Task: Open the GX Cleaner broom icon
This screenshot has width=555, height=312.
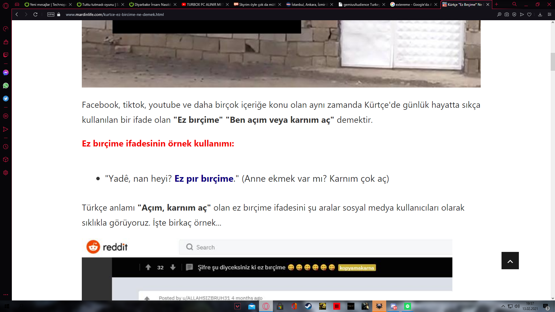Action: [x=6, y=42]
